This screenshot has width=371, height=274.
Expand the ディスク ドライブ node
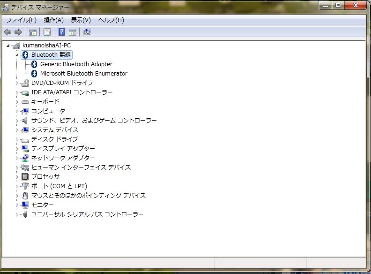17,139
